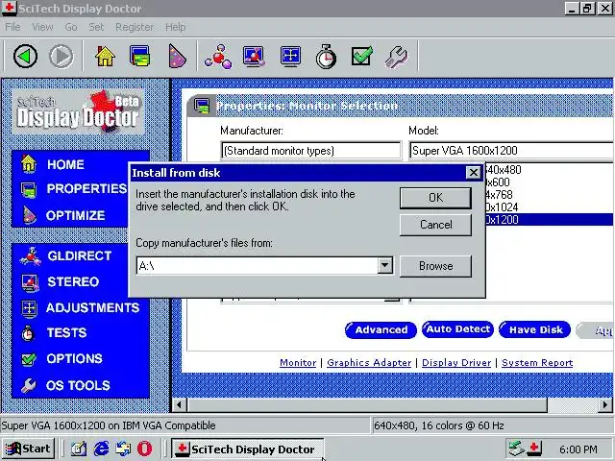Screen dimensions: 615x461
Task: Click the checkmark icon beside OPTIONS
Action: (x=29, y=359)
